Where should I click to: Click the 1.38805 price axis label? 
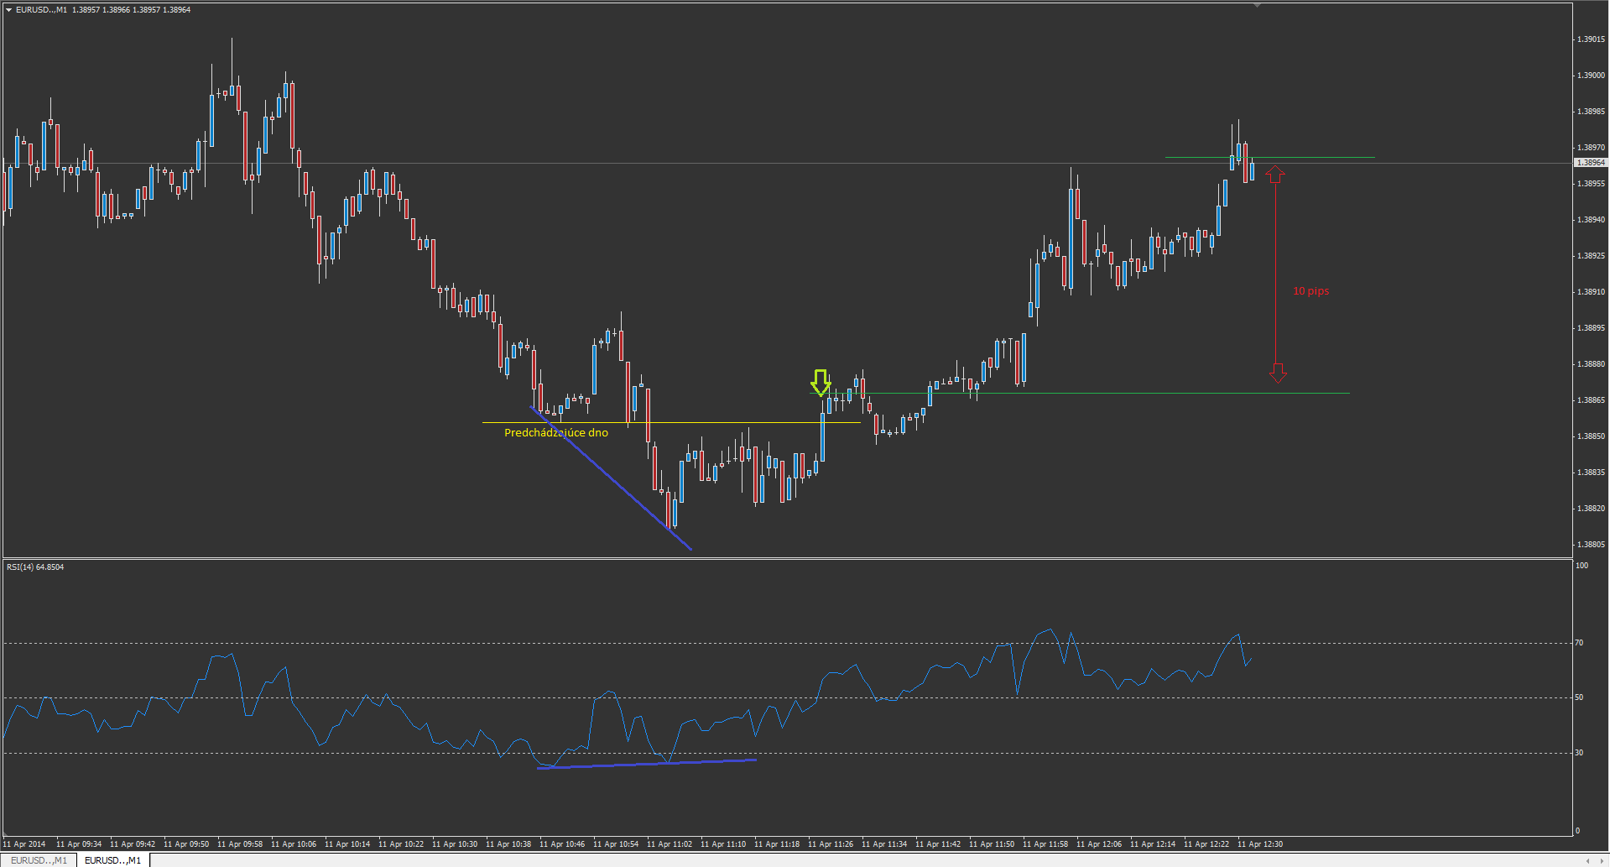click(1592, 545)
